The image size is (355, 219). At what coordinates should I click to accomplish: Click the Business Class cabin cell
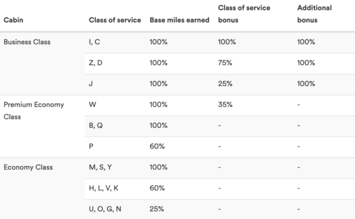27,42
